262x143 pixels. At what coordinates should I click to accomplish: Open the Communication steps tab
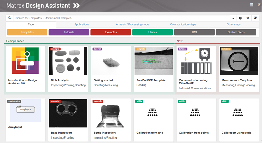[183, 24]
